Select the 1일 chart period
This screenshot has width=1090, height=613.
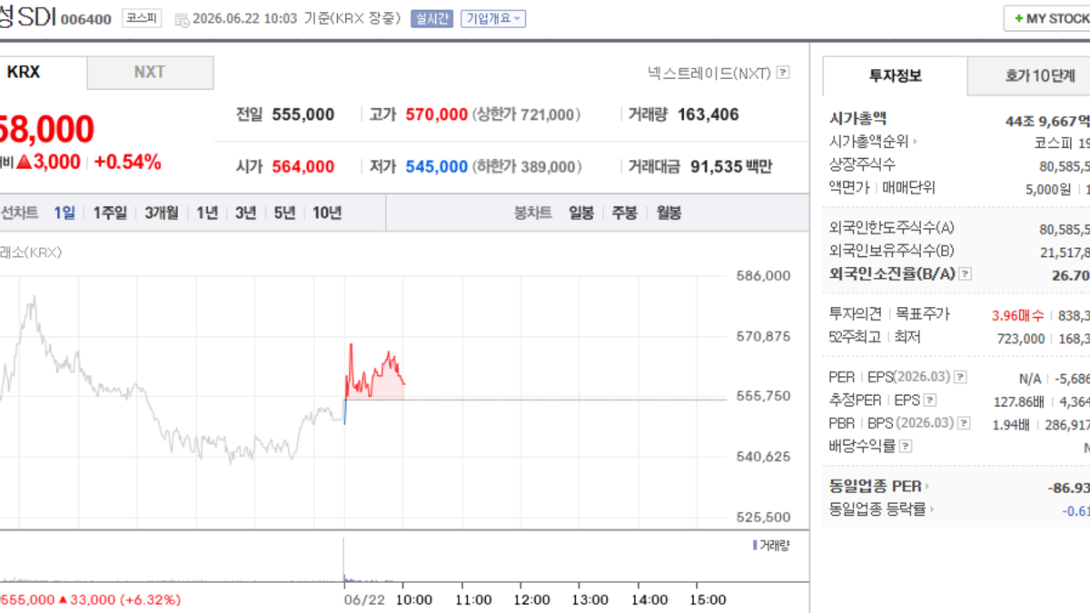pos(64,213)
